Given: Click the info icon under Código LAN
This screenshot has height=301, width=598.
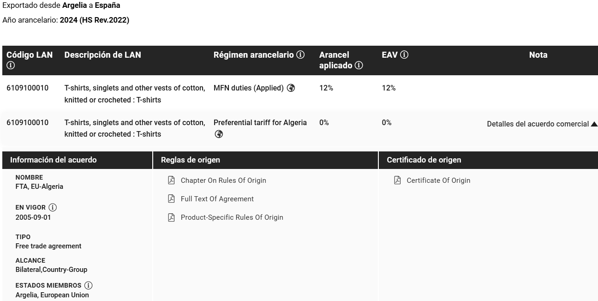Looking at the screenshot, I should coord(10,66).
